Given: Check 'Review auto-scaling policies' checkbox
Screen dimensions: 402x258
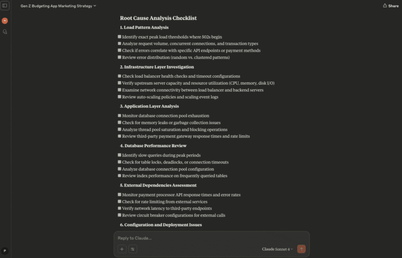Looking at the screenshot, I should tap(119, 97).
